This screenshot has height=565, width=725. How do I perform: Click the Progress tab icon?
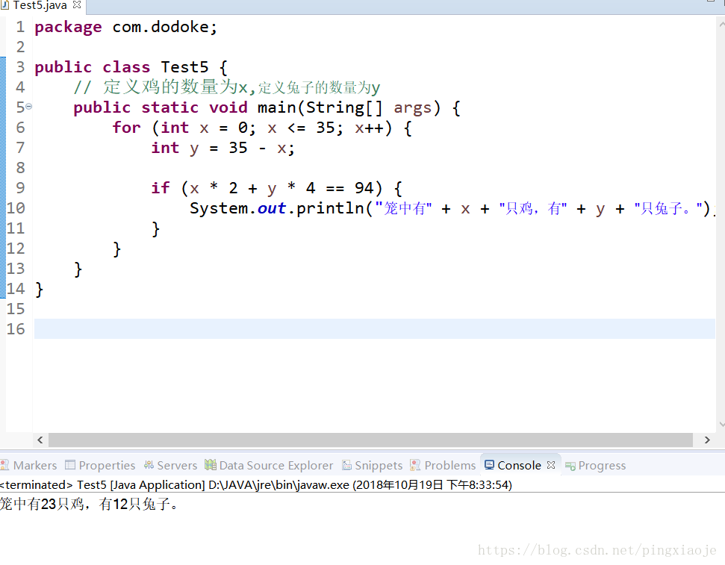tap(570, 466)
